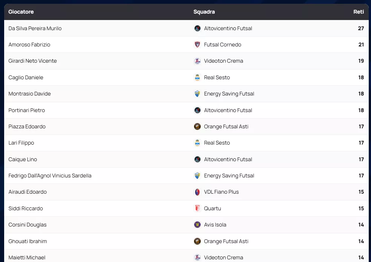Sort table by the Reti column header
The image size is (371, 262).
pyautogui.click(x=358, y=12)
